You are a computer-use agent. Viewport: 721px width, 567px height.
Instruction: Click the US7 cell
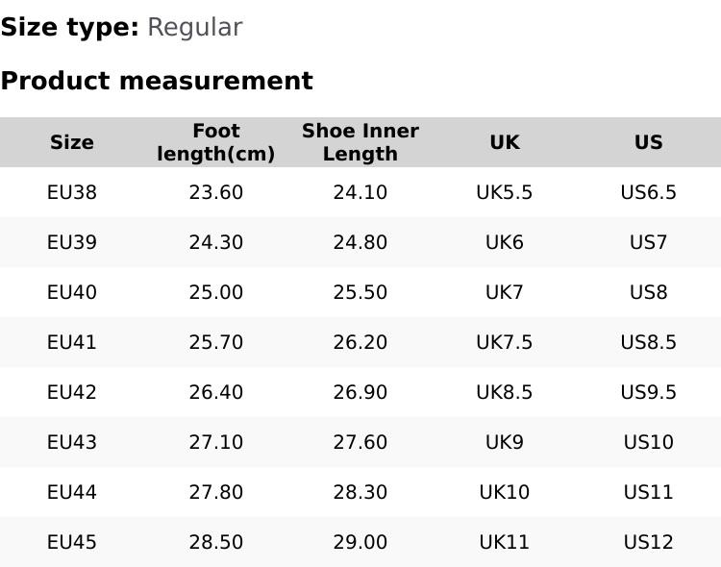coord(649,242)
